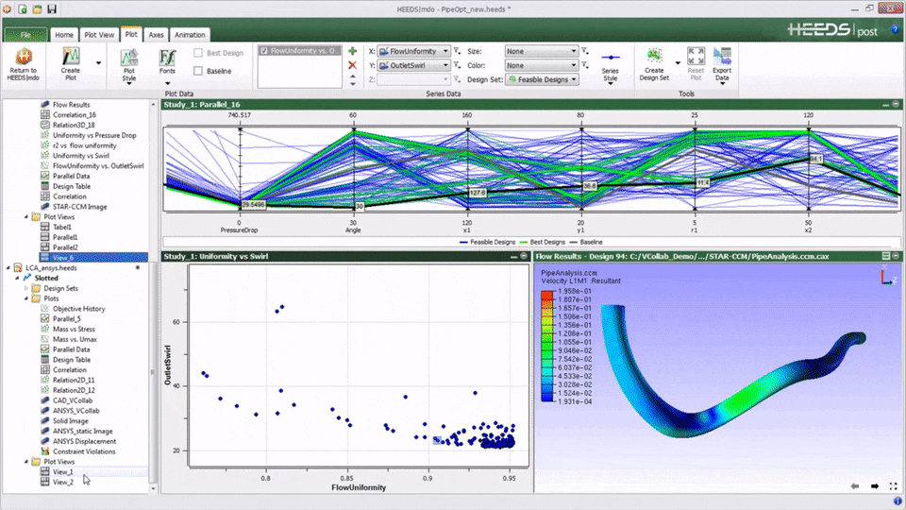The image size is (906, 510).
Task: Click the blue help icon
Action: [x=895, y=29]
